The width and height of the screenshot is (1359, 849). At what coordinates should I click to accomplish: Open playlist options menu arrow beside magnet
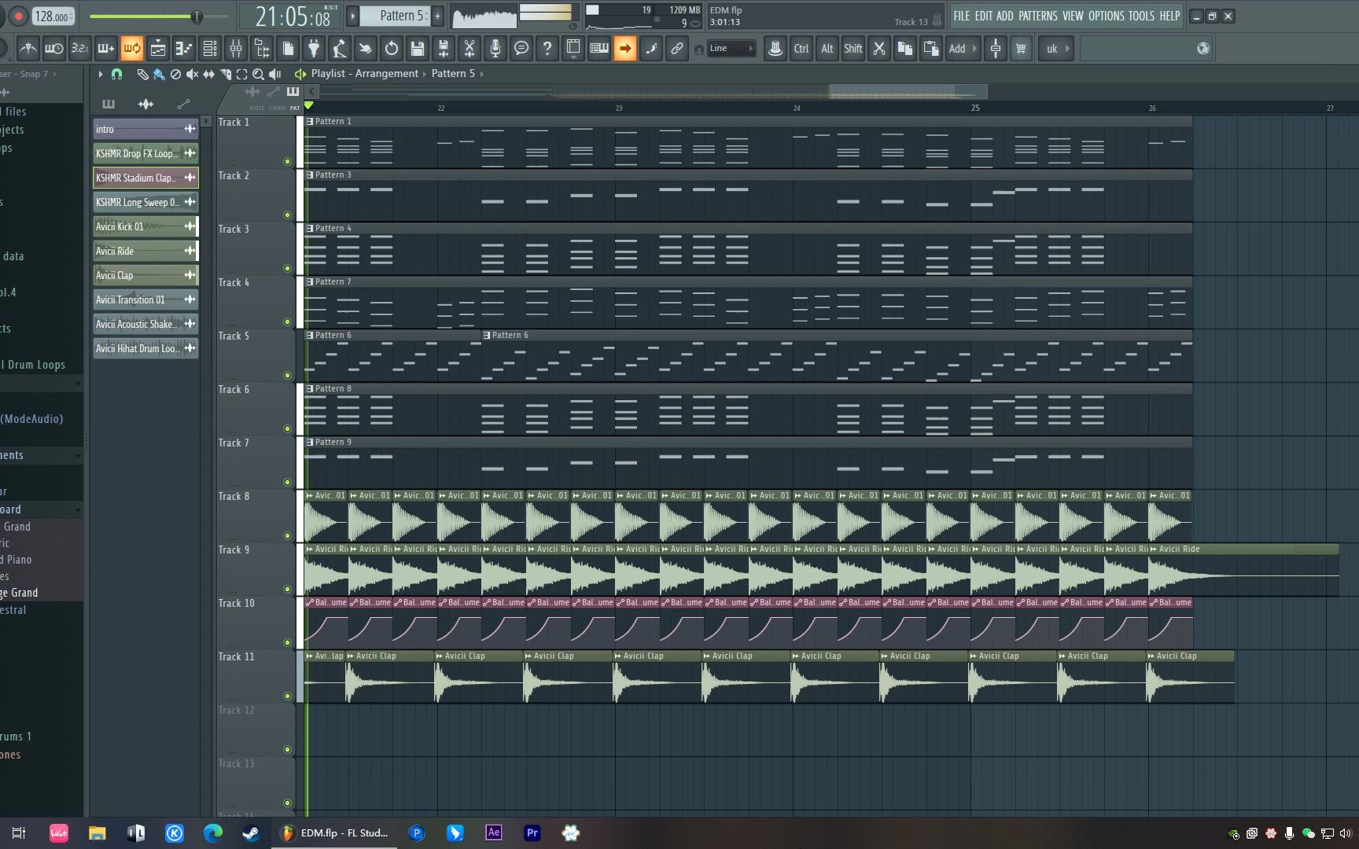(101, 74)
